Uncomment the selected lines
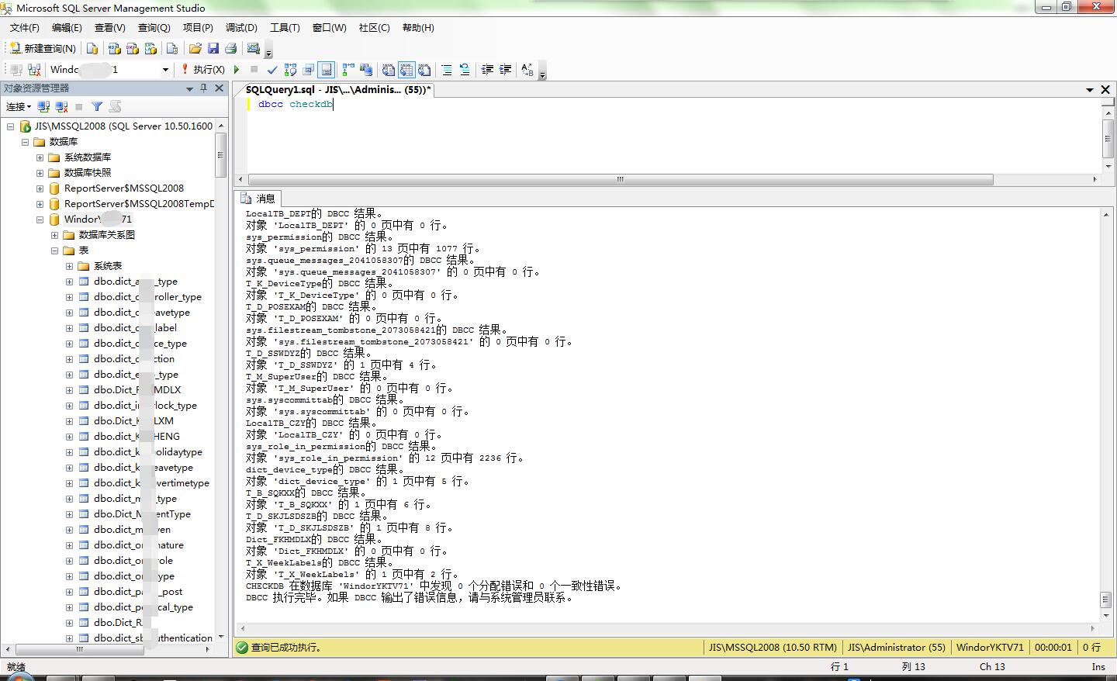Screen dimensions: 1117x681 [x=465, y=70]
